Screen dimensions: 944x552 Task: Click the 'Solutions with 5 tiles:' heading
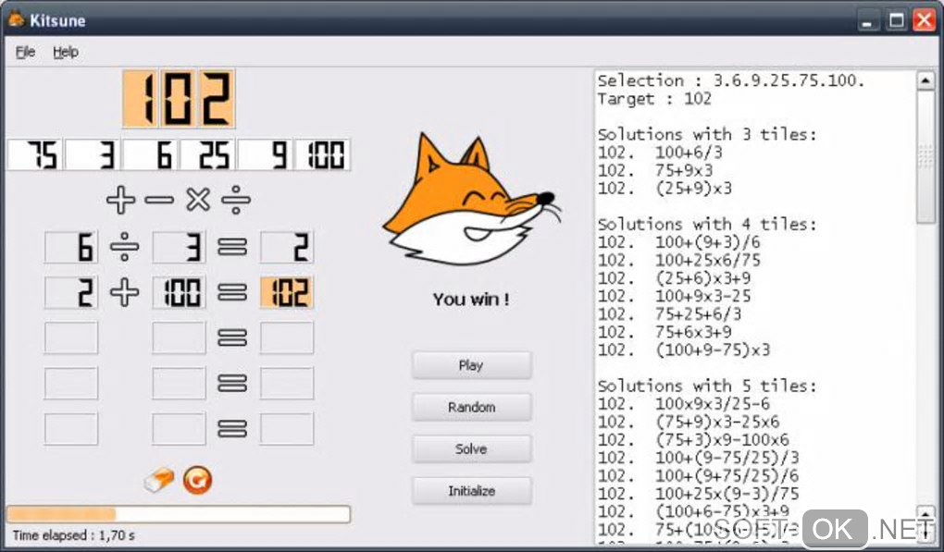coord(707,386)
